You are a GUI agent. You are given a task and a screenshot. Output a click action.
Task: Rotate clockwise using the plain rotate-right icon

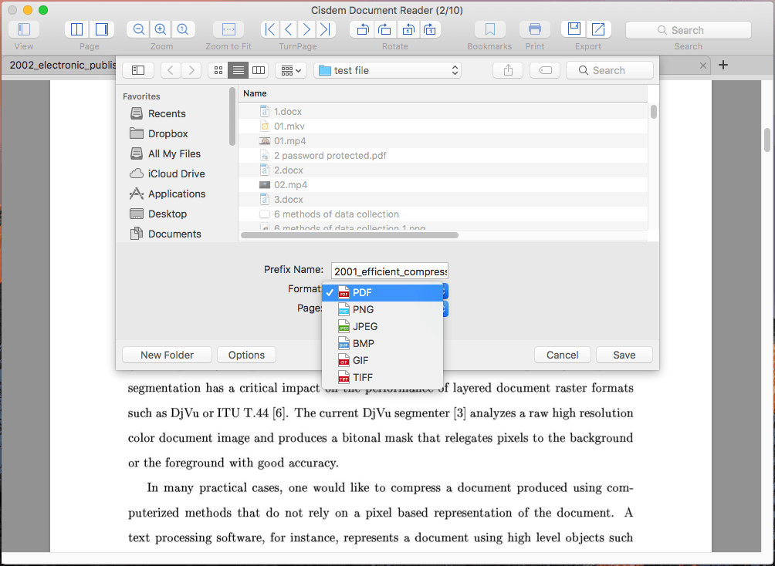384,29
